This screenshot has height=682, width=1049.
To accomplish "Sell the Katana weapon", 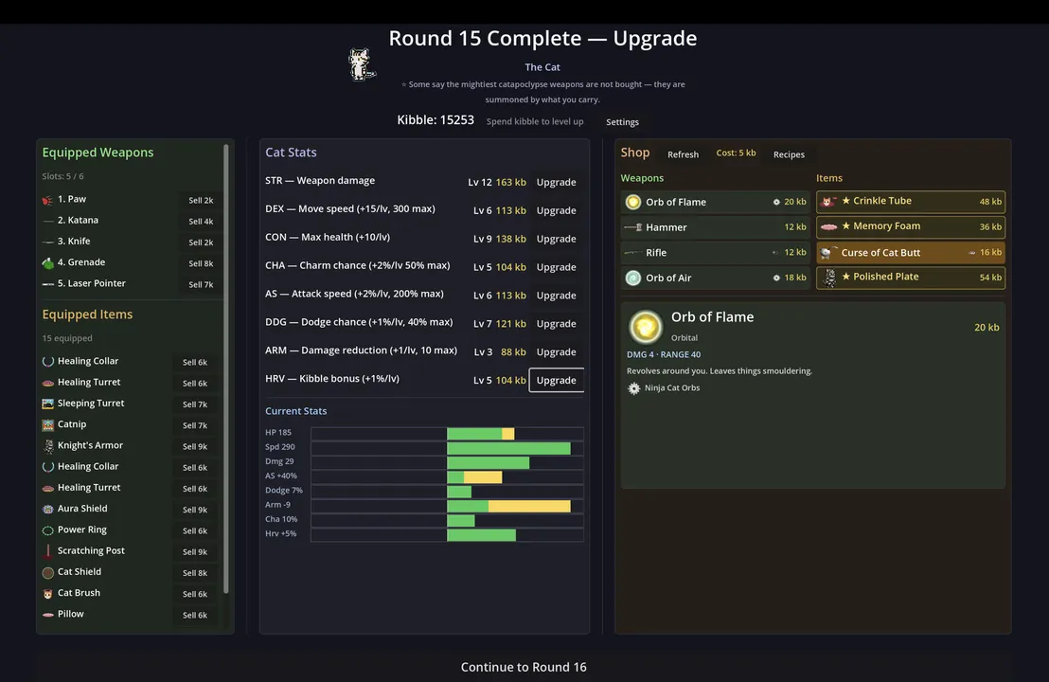I will [x=201, y=221].
